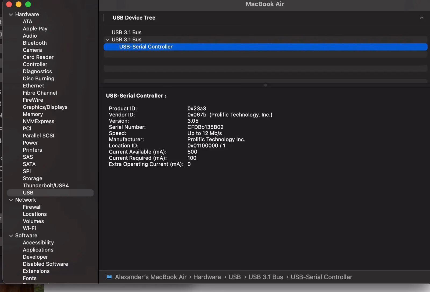Viewport: 430px width, 292px height.
Task: Click Alexander's MacBook Air in path bar
Action: [x=150, y=277]
